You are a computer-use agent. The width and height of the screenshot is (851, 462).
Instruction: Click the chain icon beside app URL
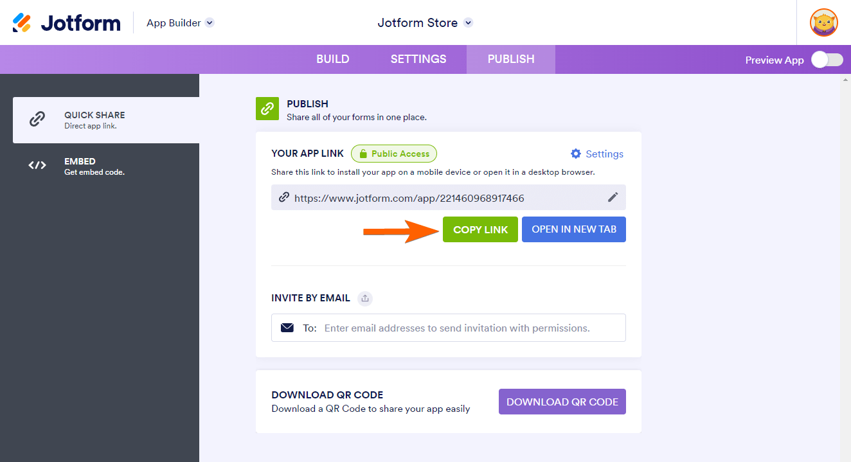pyautogui.click(x=283, y=197)
